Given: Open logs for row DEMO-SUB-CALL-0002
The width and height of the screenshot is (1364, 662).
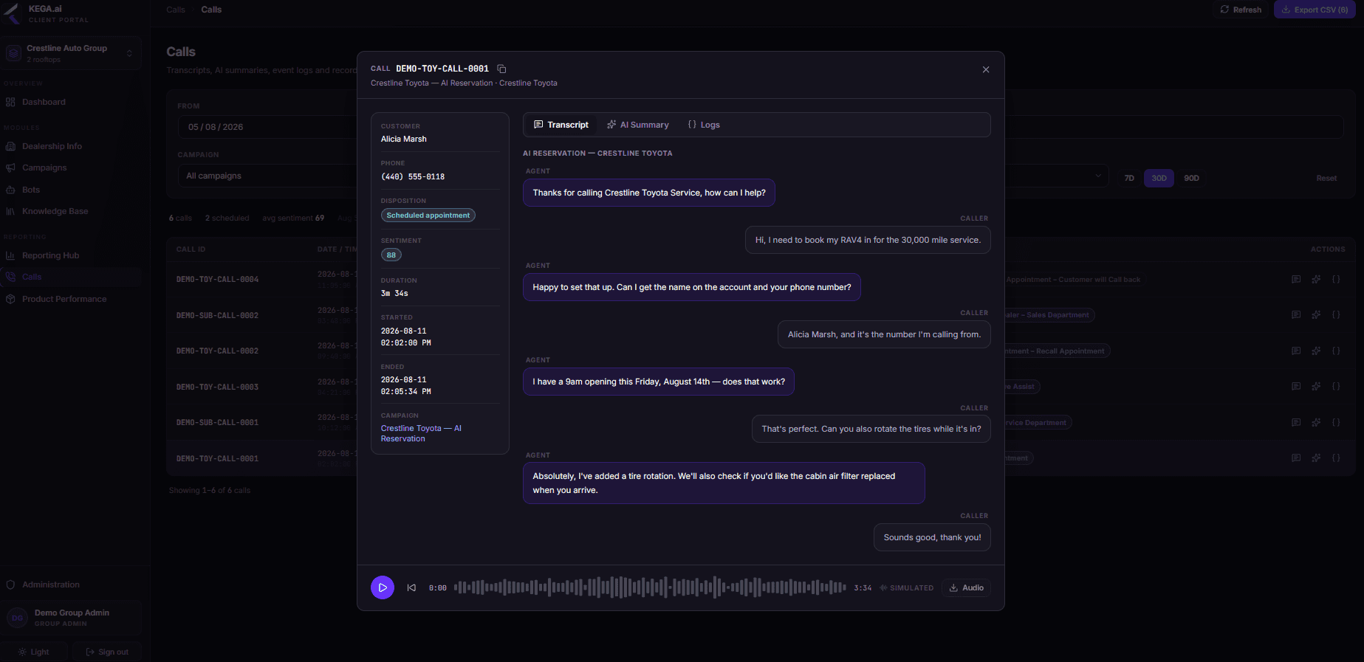Looking at the screenshot, I should point(1336,315).
